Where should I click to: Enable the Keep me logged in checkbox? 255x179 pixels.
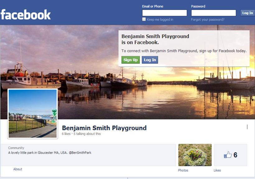click(144, 19)
